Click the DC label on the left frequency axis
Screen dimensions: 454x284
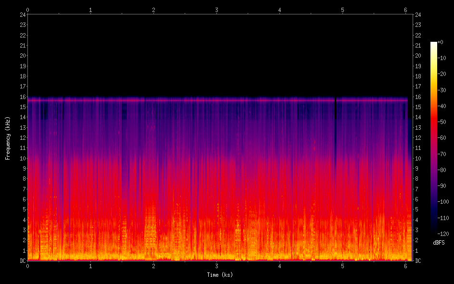pyautogui.click(x=22, y=261)
